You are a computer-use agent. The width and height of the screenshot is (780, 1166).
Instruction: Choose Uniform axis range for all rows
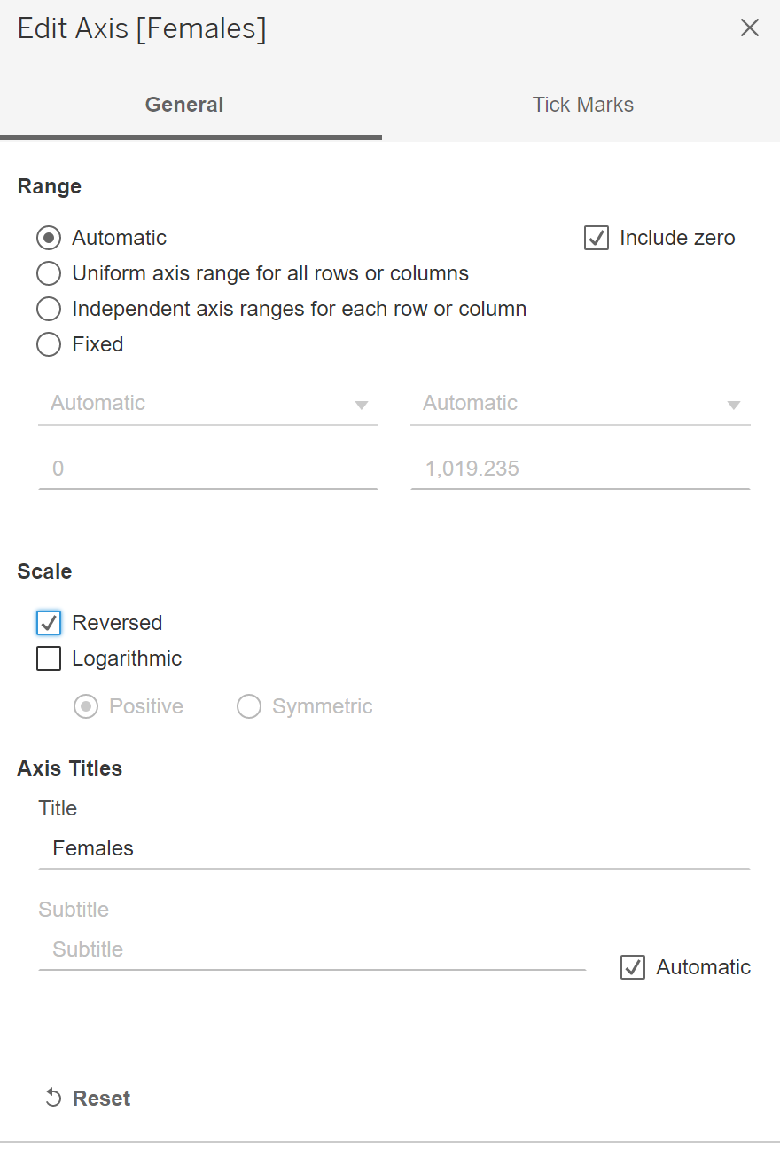49,273
